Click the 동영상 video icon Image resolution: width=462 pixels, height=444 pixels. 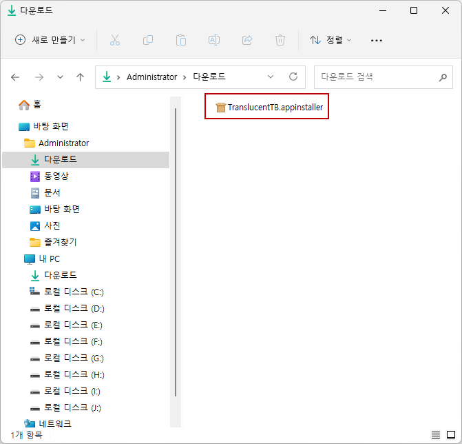click(x=35, y=176)
